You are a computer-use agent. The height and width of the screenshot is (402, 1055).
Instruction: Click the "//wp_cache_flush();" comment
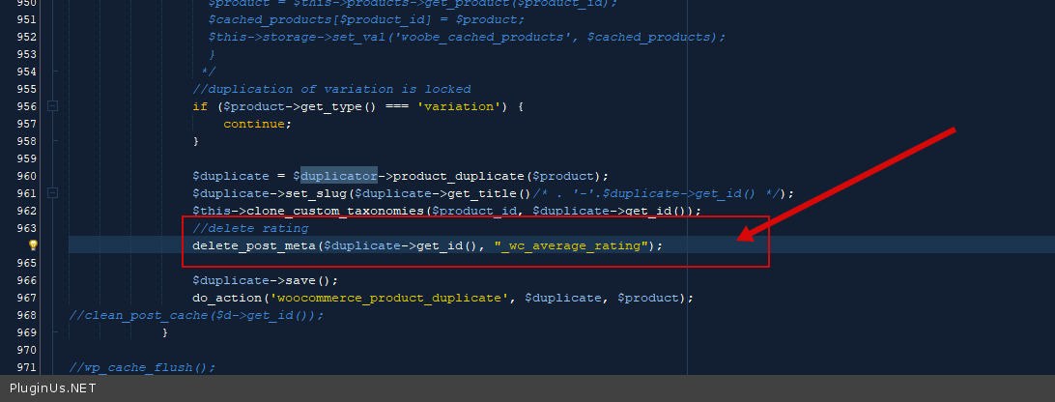tap(143, 367)
